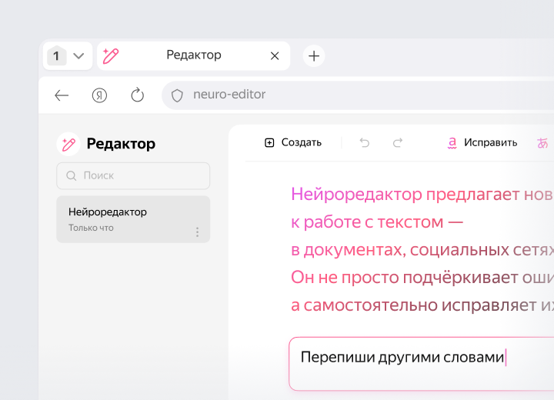
Task: Undo the last change
Action: click(x=364, y=142)
